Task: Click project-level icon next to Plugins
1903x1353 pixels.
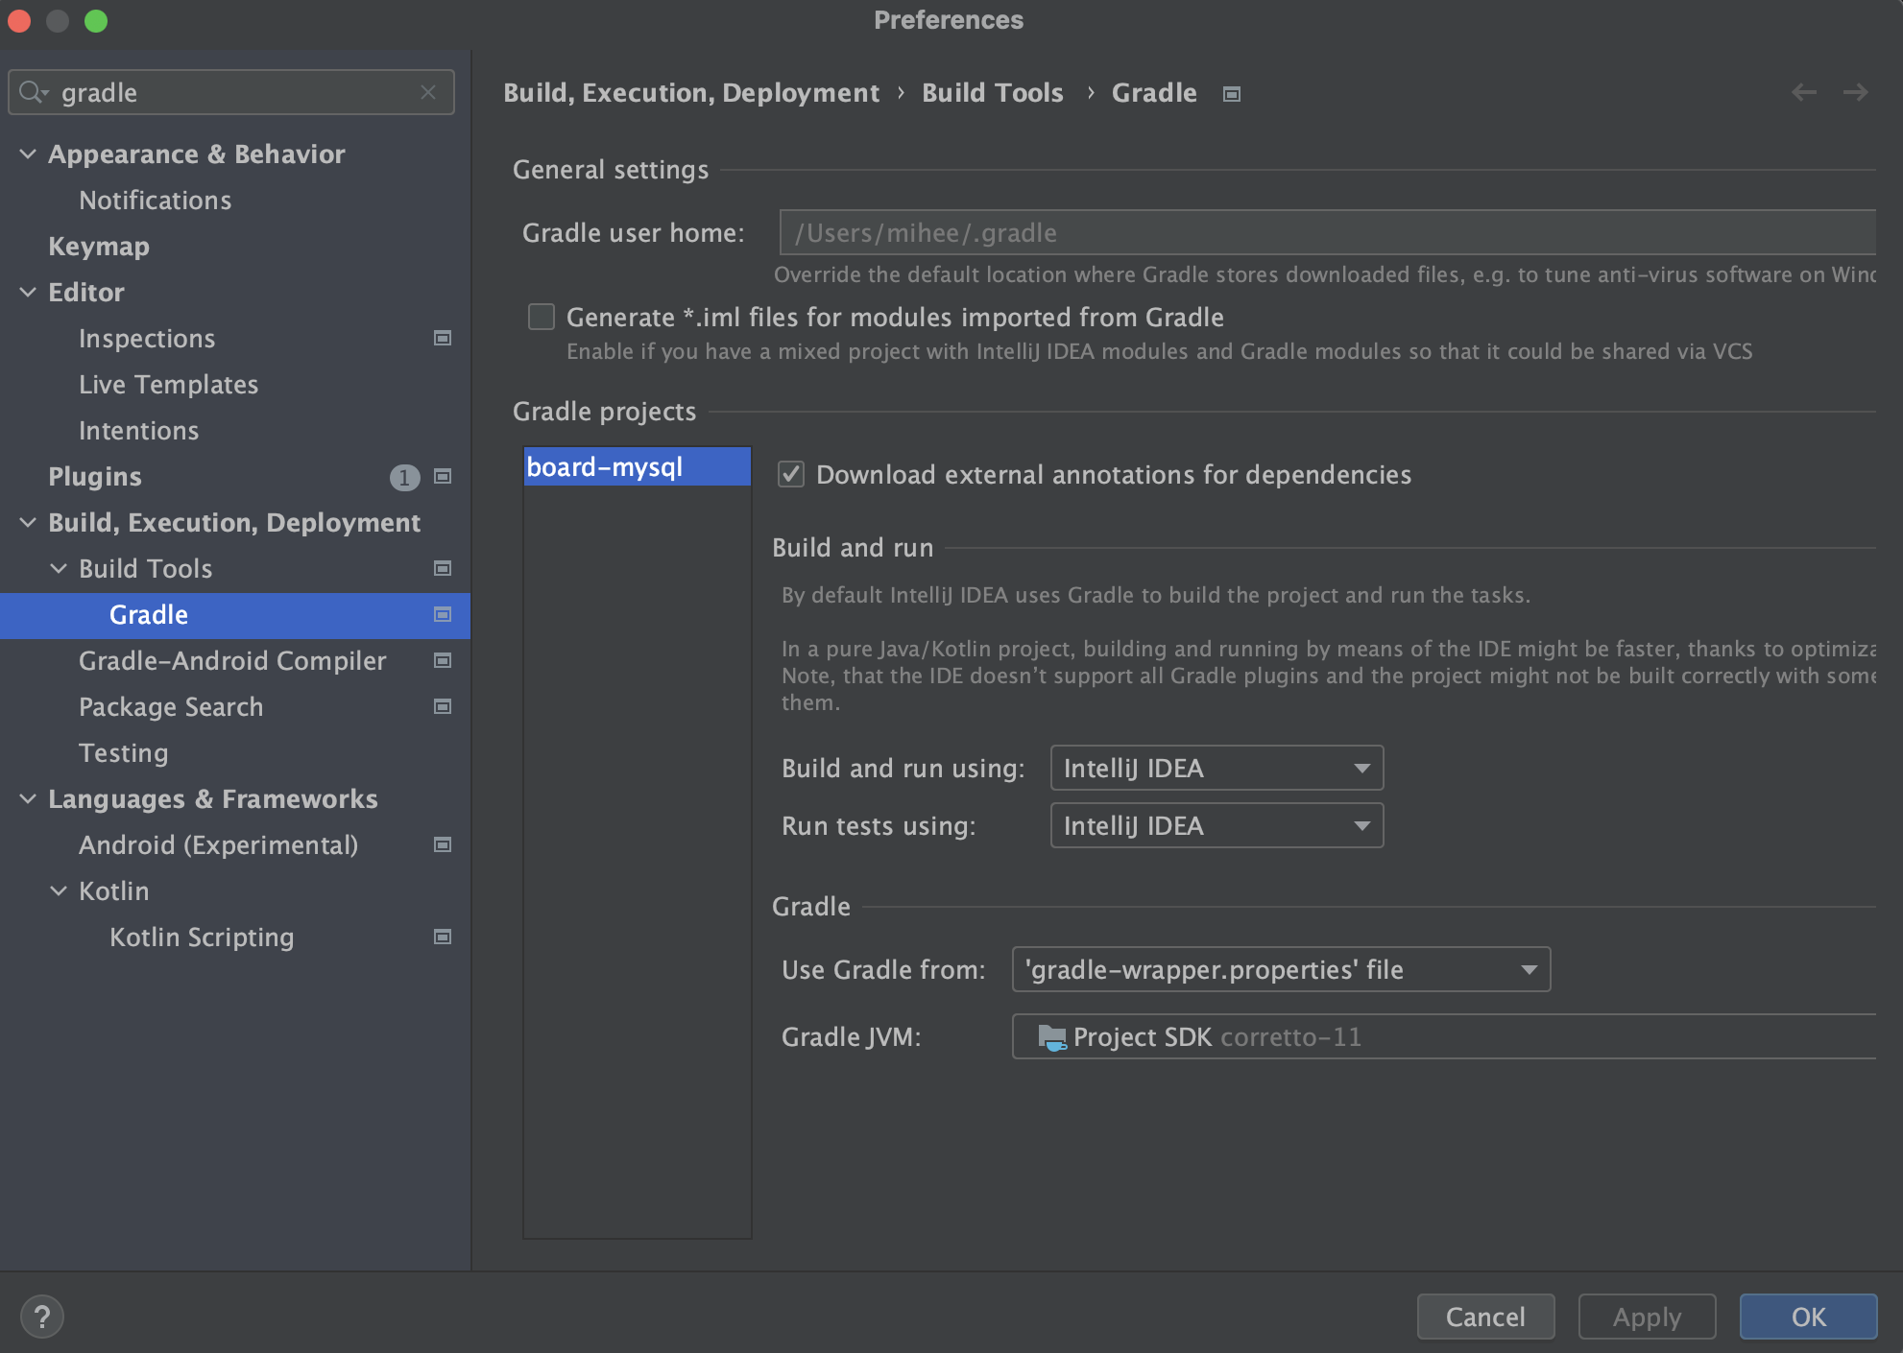Action: pyautogui.click(x=443, y=476)
